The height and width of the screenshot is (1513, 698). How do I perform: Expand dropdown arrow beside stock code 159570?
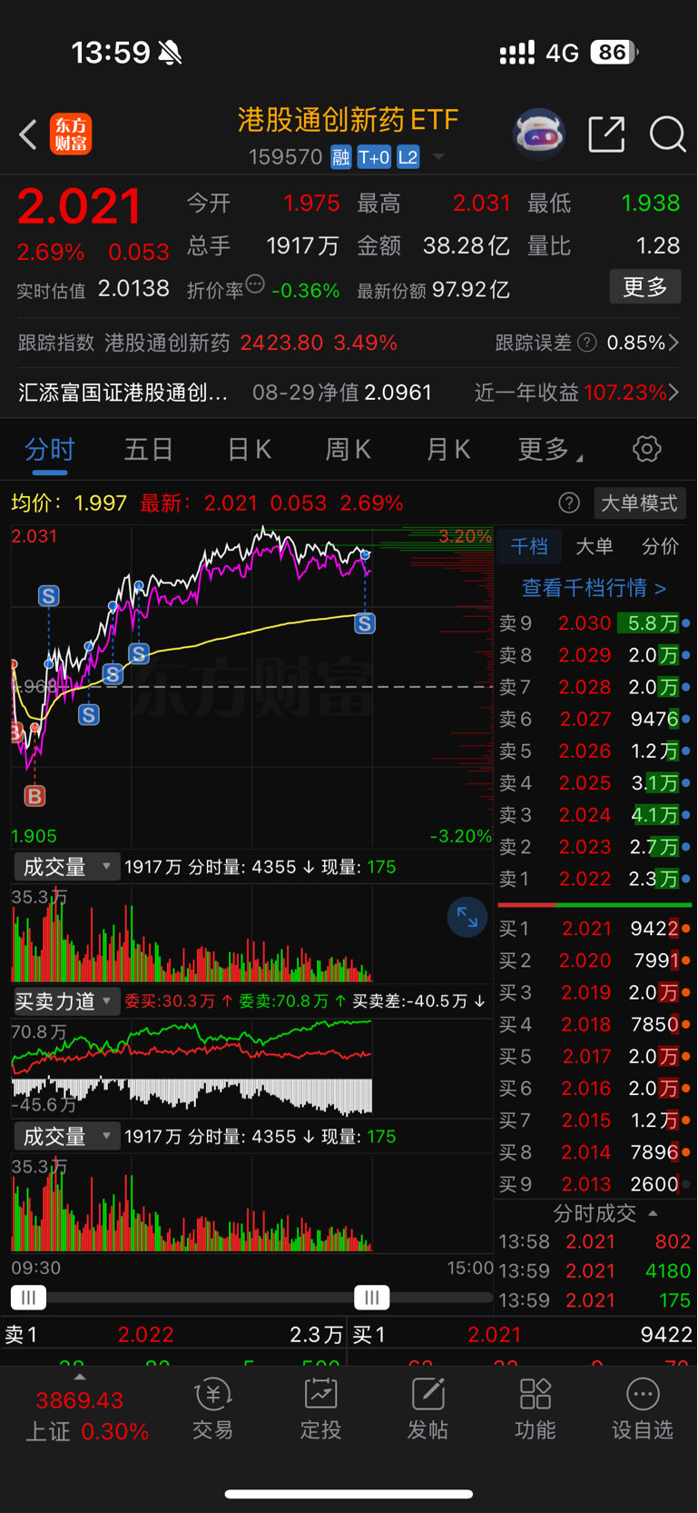pyautogui.click(x=439, y=157)
